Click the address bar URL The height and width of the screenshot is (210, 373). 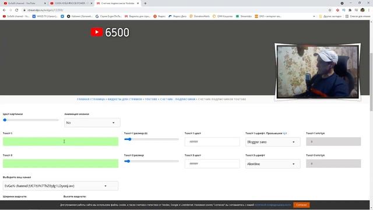pyautogui.click(x=45, y=10)
